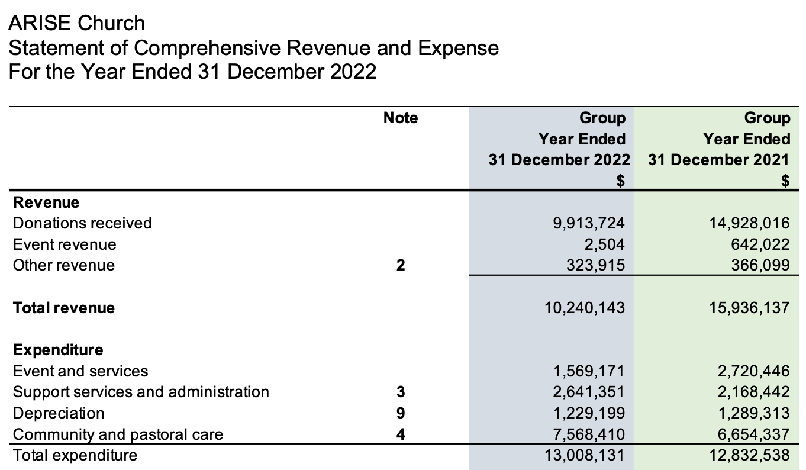This screenshot has width=806, height=470.
Task: Click donations value 9,913,724
Action: (588, 223)
